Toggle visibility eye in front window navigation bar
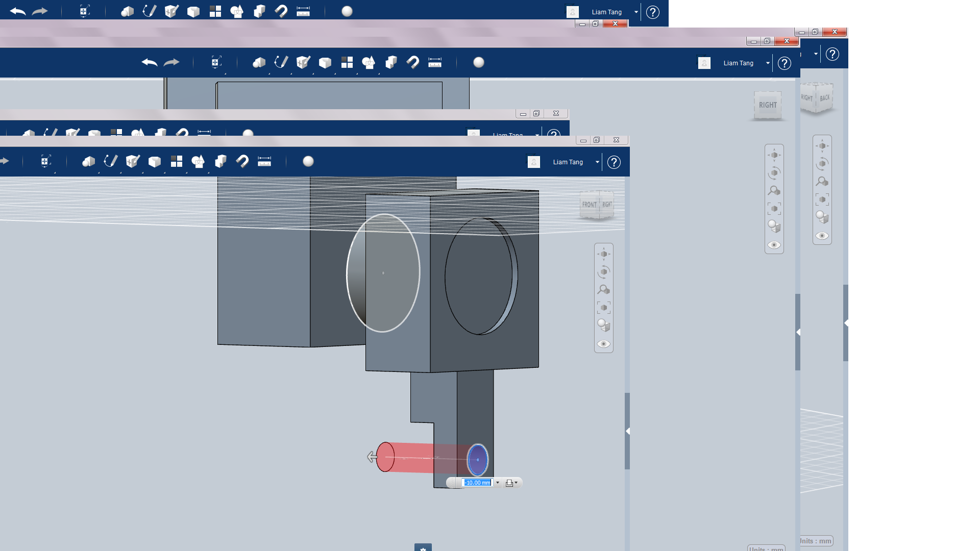 [604, 344]
